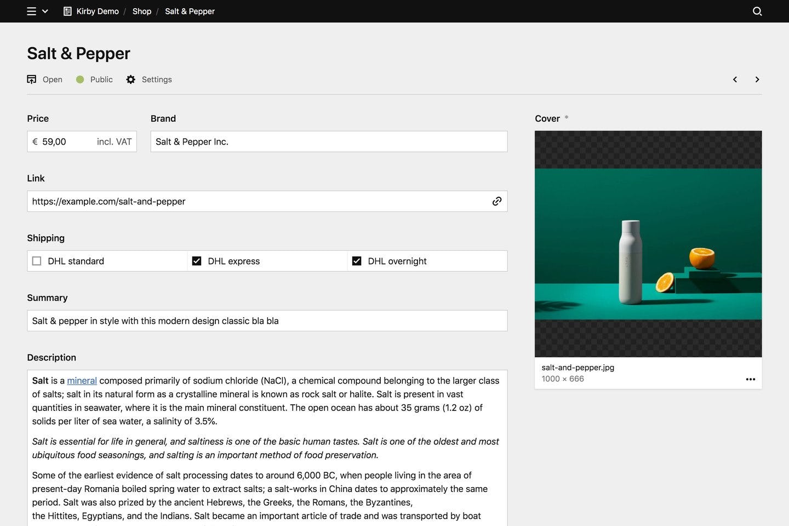Click the euro symbol in Price
Viewport: 789px width, 526px height.
coord(35,141)
